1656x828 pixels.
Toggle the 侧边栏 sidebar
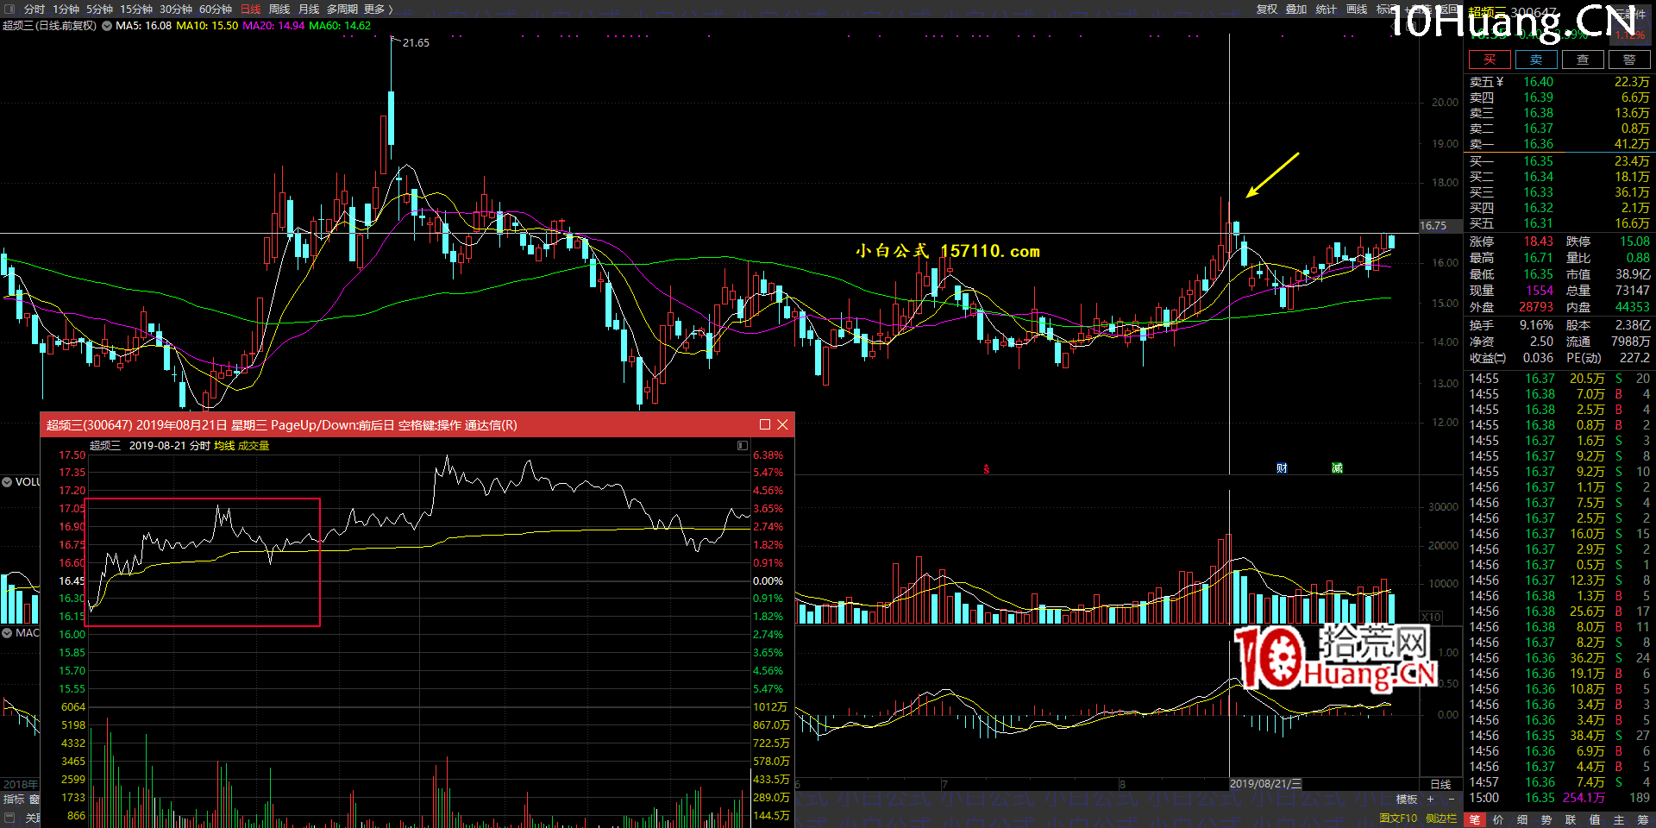1440,819
